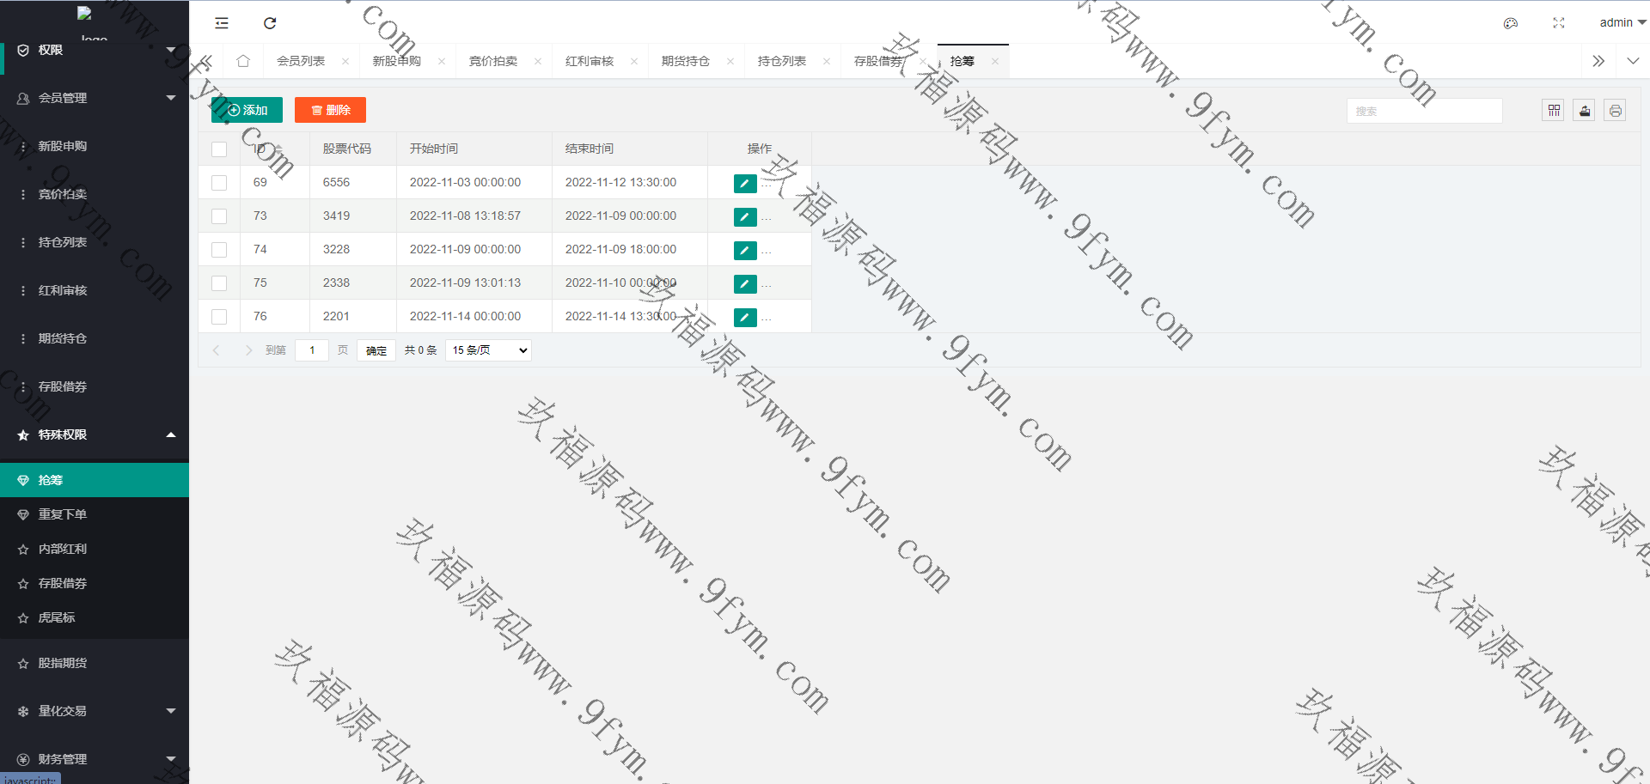
Task: Open the theme palette icon
Action: pos(1510,23)
